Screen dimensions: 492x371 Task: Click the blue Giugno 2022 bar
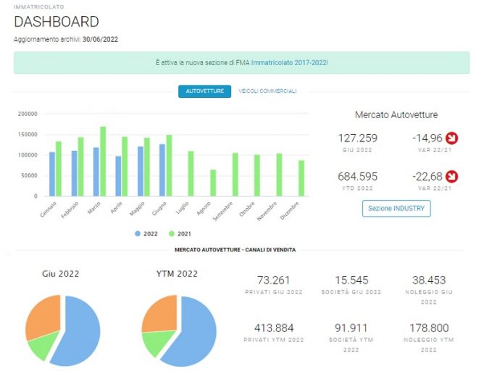[x=162, y=170]
